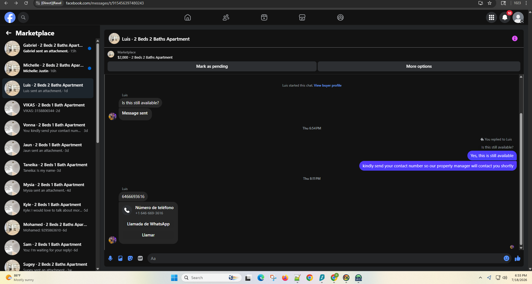Click Mark as pending button
The width and height of the screenshot is (532, 284).
(x=212, y=66)
